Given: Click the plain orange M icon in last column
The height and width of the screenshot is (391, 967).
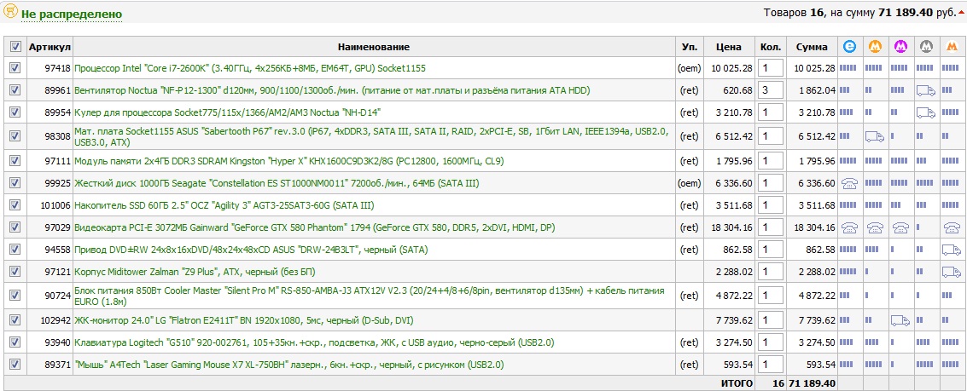Looking at the screenshot, I should tap(952, 47).
